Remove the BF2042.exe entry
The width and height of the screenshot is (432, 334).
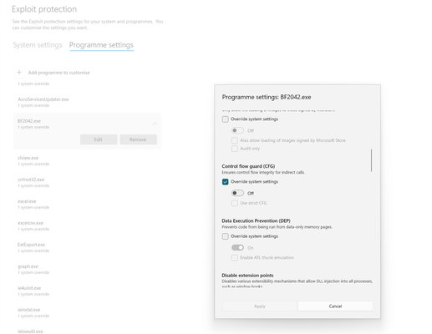click(138, 139)
